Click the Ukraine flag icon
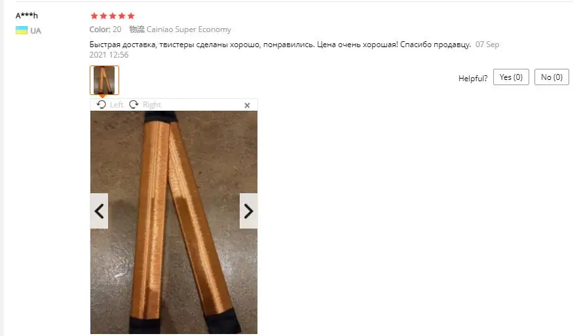 [22, 30]
